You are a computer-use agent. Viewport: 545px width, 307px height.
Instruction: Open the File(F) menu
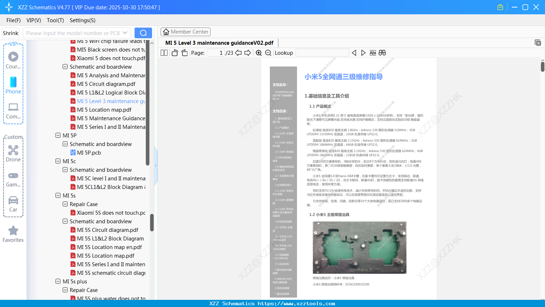(14, 20)
